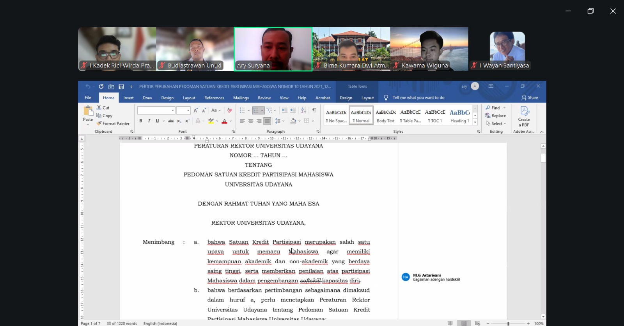Collapse the ribbon with the chevron
Image resolution: width=624 pixels, height=326 pixels.
[x=541, y=132]
